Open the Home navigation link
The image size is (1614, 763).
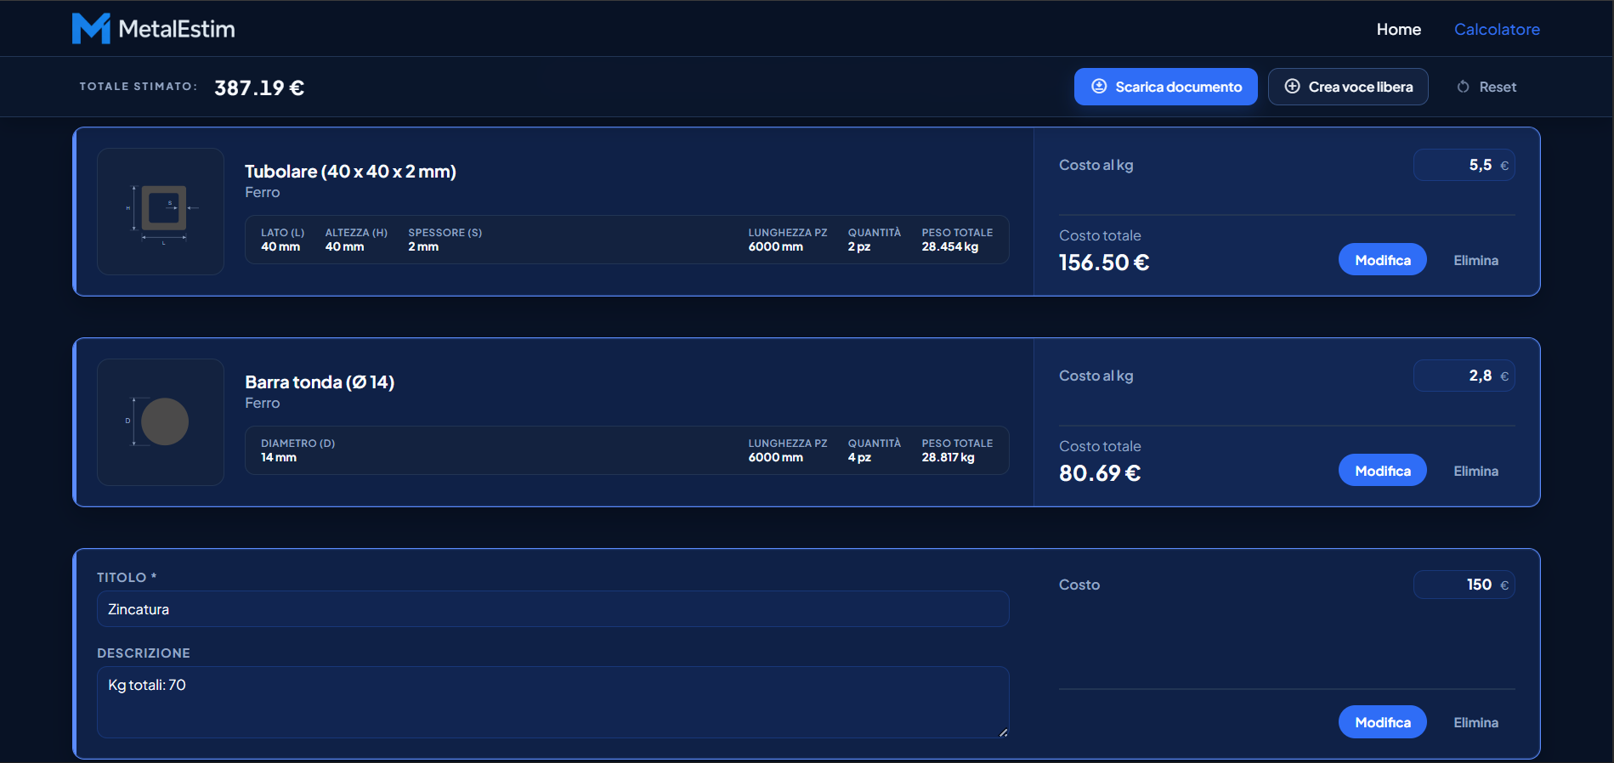tap(1398, 29)
